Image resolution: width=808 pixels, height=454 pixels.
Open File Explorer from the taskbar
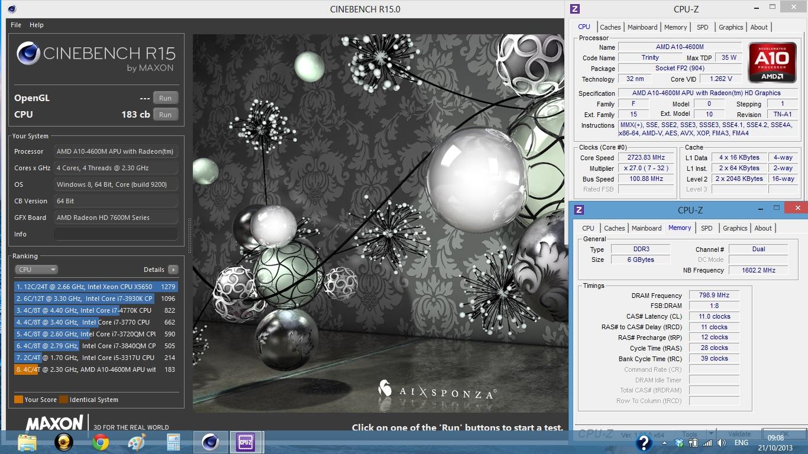[27, 442]
